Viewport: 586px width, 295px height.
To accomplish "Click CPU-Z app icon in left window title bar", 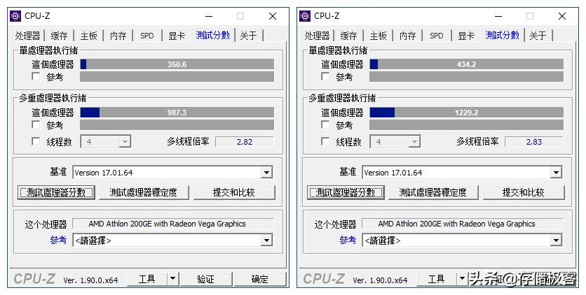I will click(x=15, y=16).
